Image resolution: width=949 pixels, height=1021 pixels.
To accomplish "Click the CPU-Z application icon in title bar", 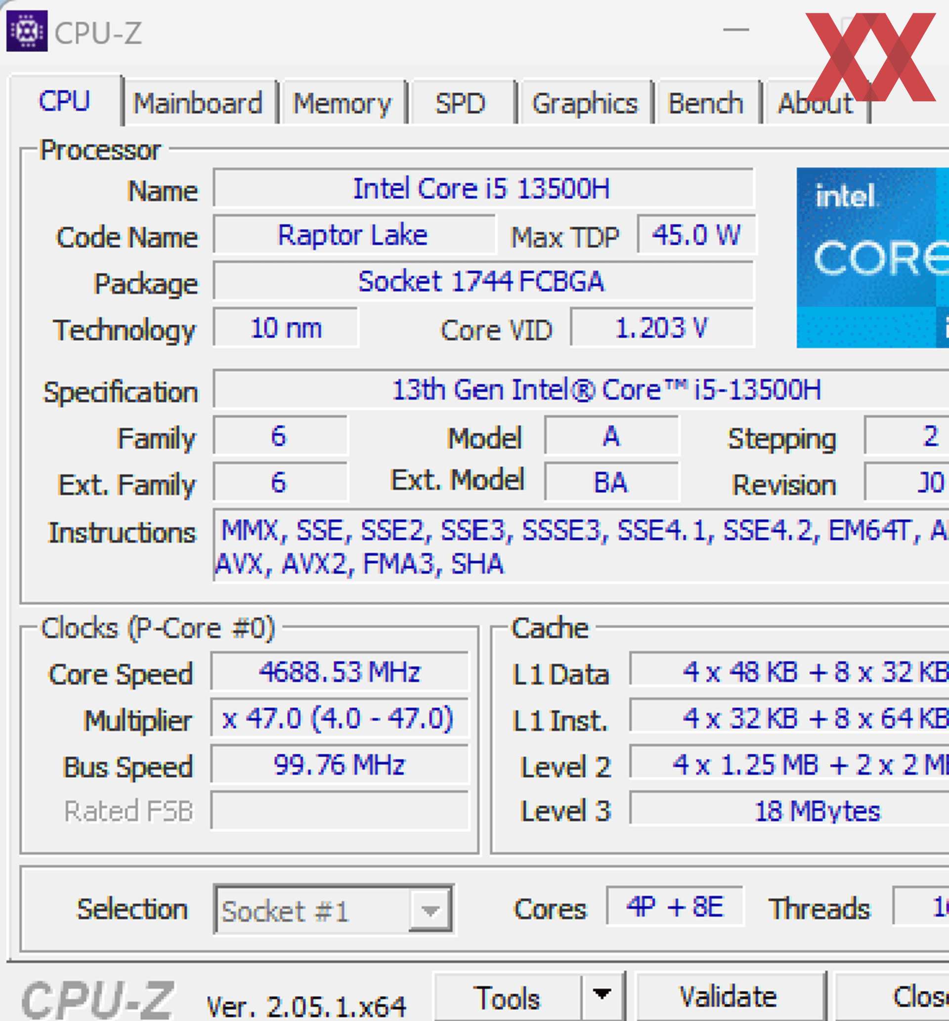I will [27, 31].
